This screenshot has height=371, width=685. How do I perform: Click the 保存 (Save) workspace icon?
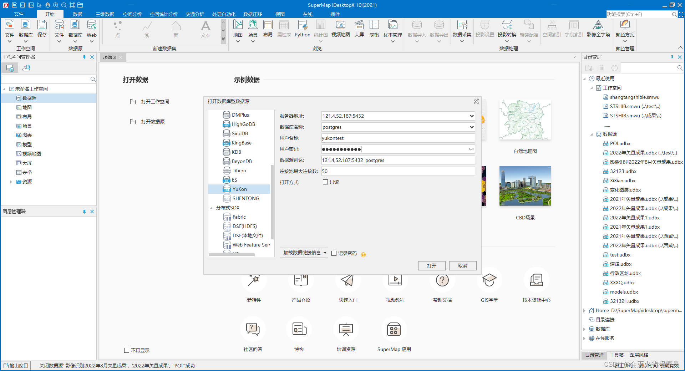pyautogui.click(x=42, y=28)
